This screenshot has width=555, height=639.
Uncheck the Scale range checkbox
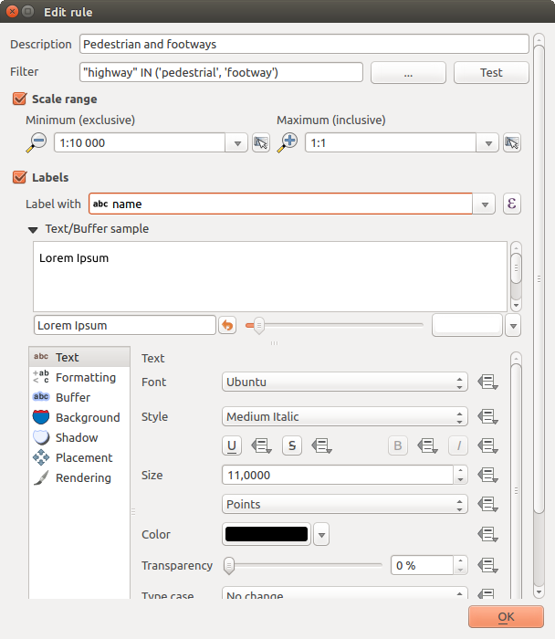pyautogui.click(x=19, y=99)
